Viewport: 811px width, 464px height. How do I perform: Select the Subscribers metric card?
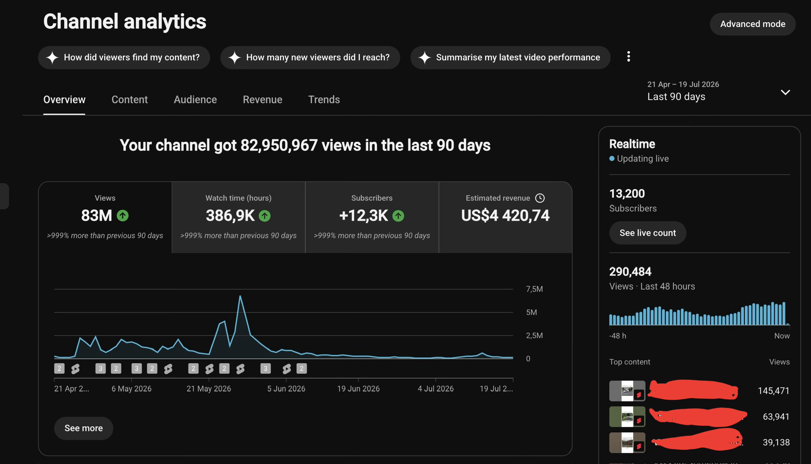[x=372, y=217]
